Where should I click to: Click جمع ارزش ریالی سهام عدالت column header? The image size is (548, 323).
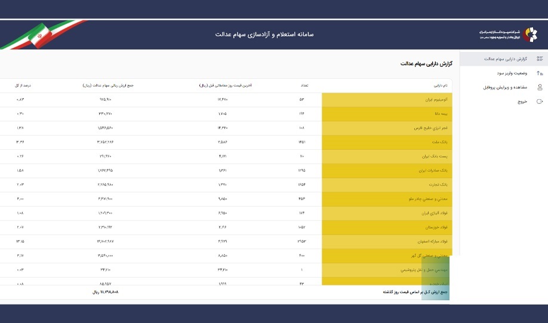point(108,85)
